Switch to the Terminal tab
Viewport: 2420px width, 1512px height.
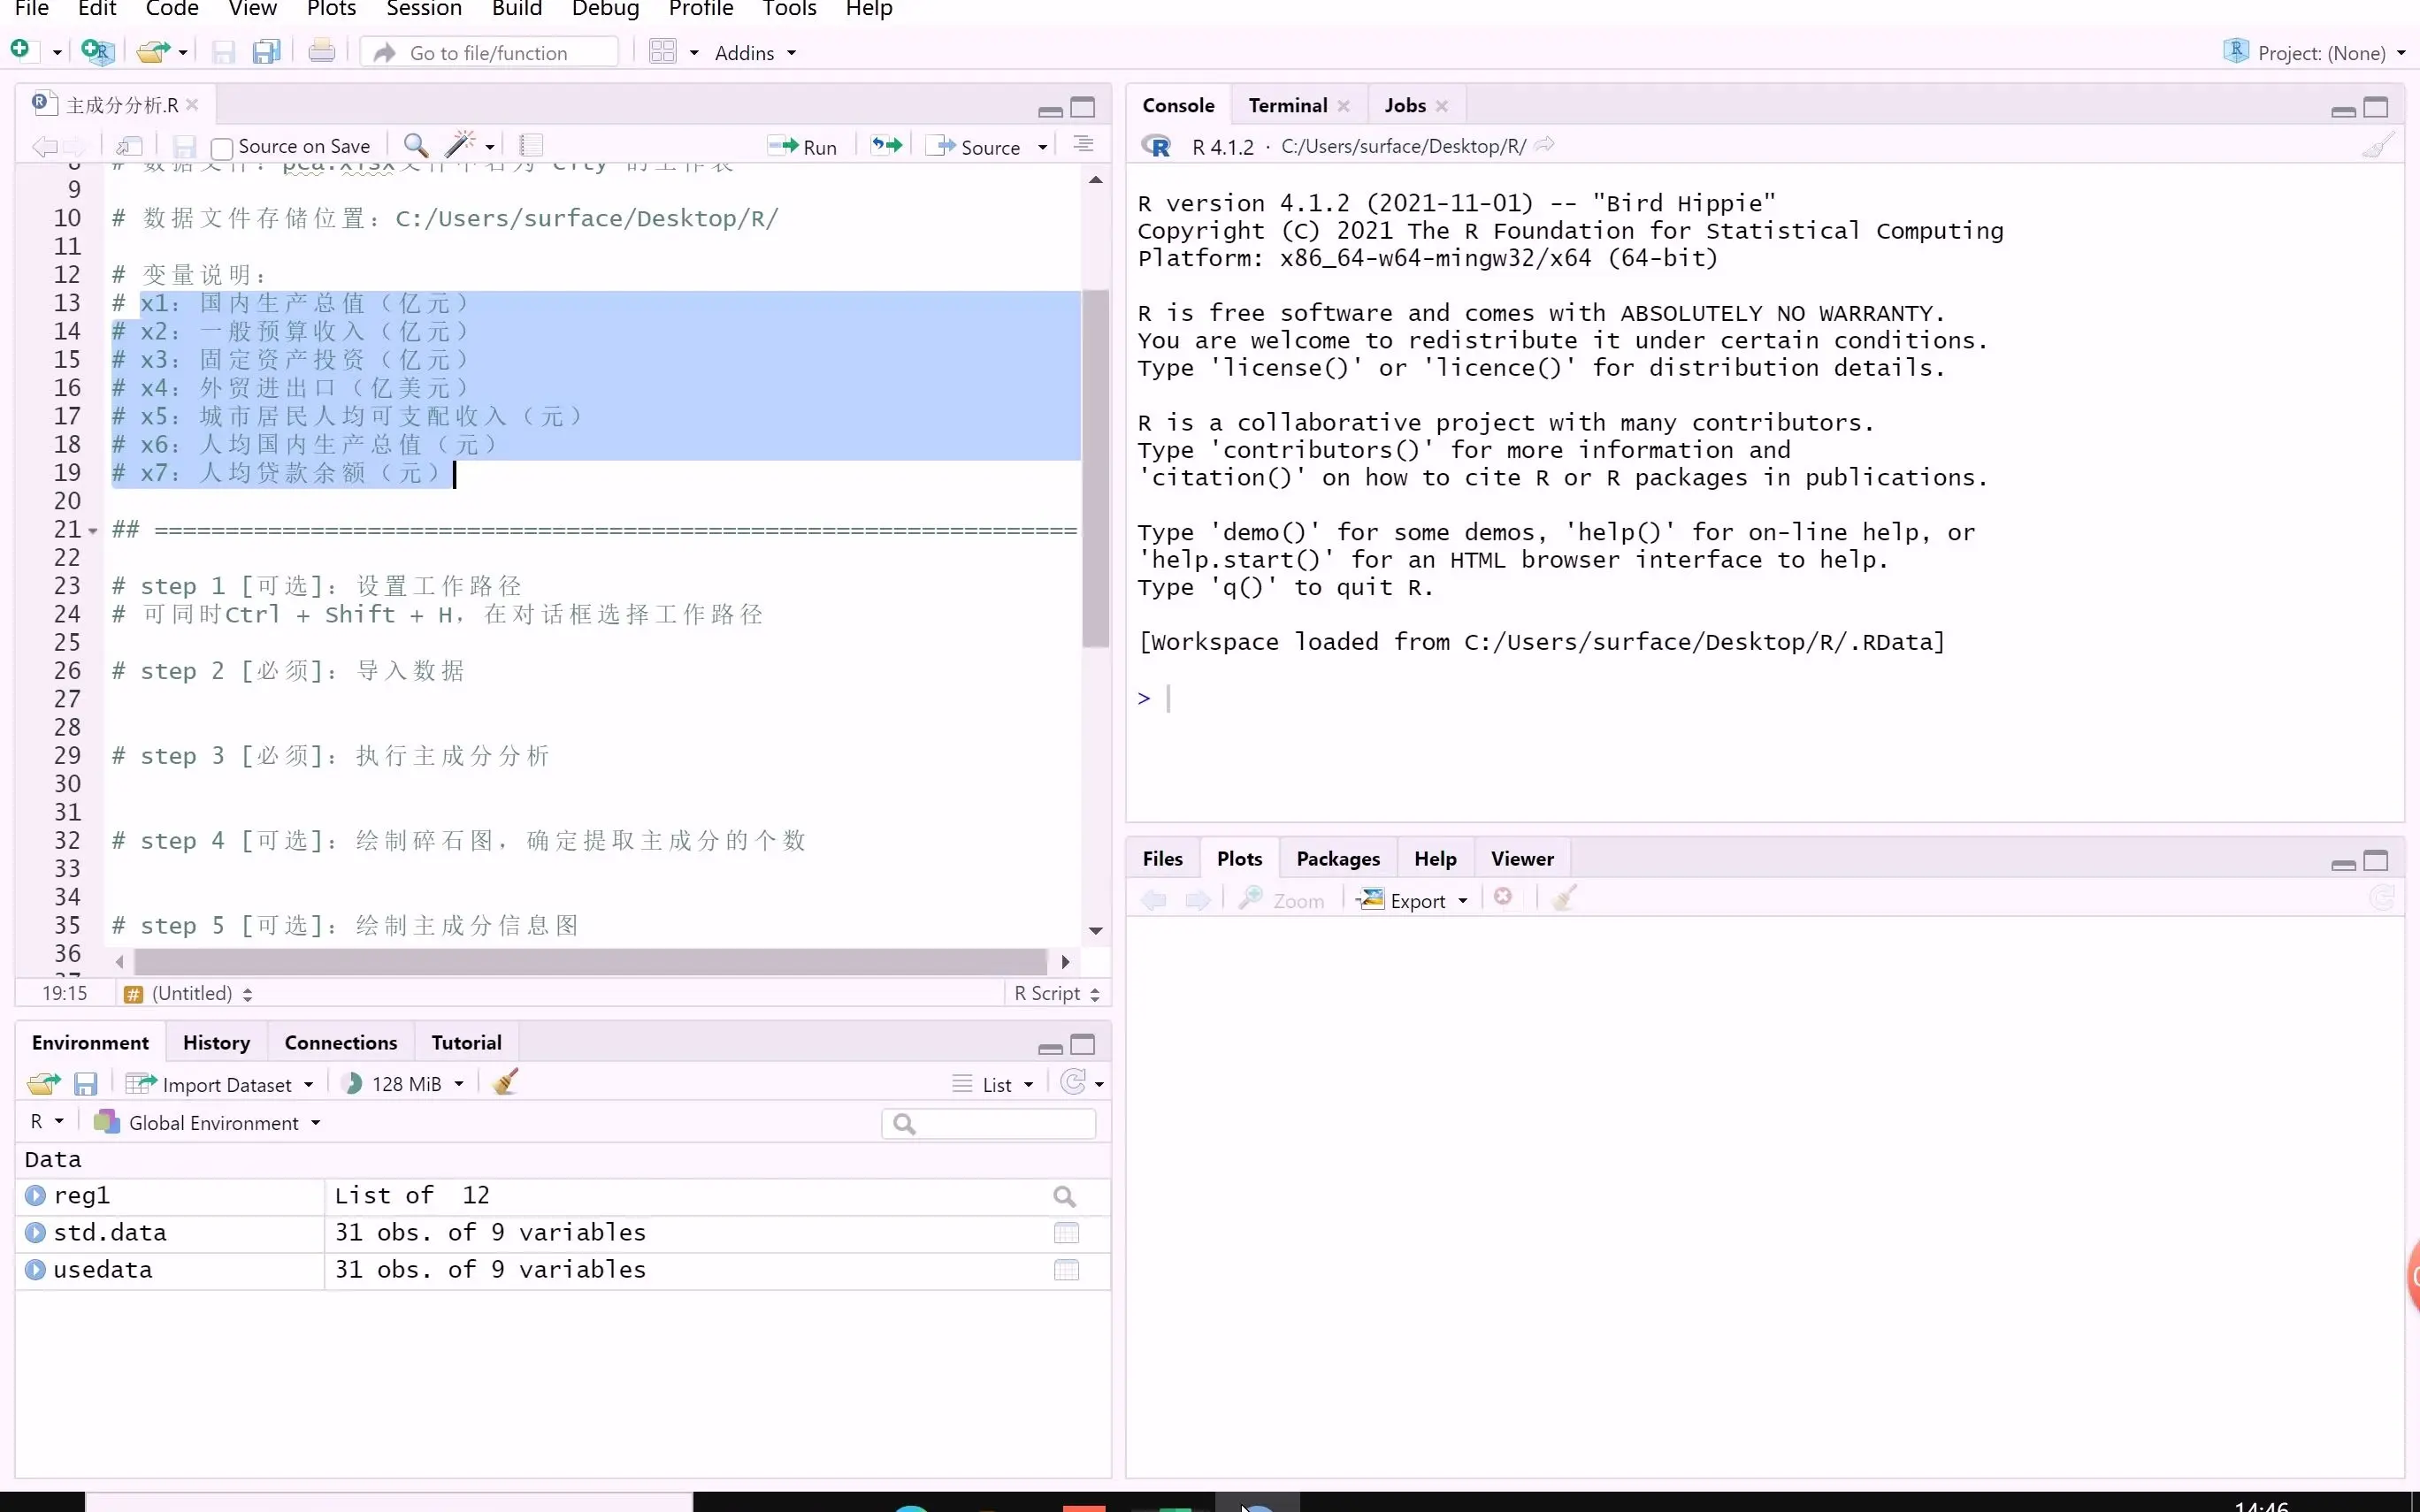click(x=1288, y=105)
